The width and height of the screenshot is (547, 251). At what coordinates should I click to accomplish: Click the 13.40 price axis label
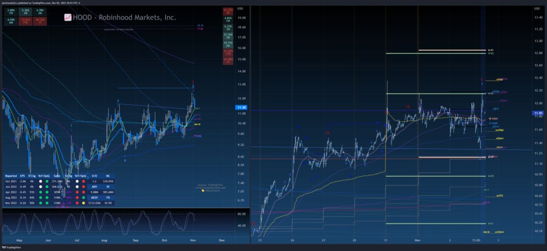click(538, 17)
